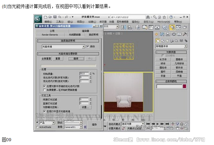Click the 初始质量 85.0 value field
Image resolution: width=214 pixels, height=145 pixels.
pyautogui.click(x=84, y=74)
